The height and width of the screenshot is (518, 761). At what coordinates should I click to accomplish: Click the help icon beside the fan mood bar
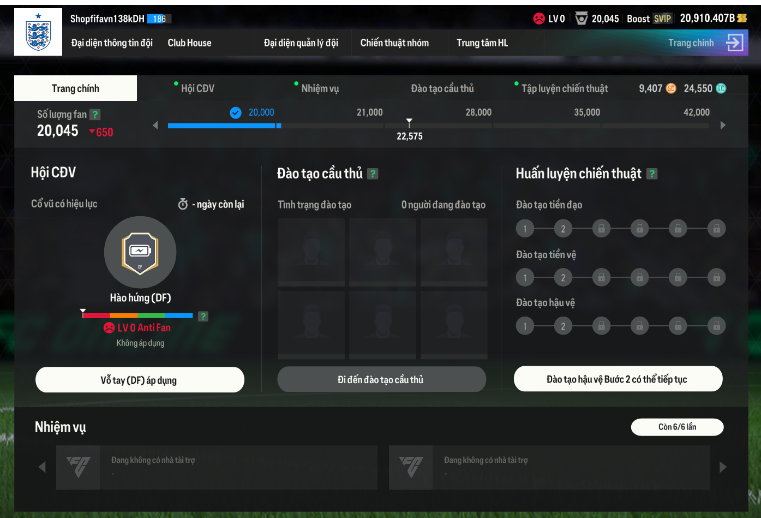pyautogui.click(x=203, y=316)
